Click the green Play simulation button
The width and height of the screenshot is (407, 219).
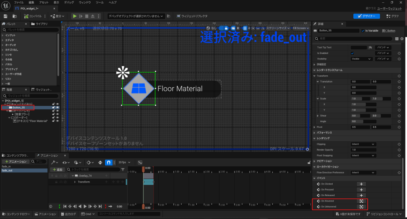click(74, 16)
